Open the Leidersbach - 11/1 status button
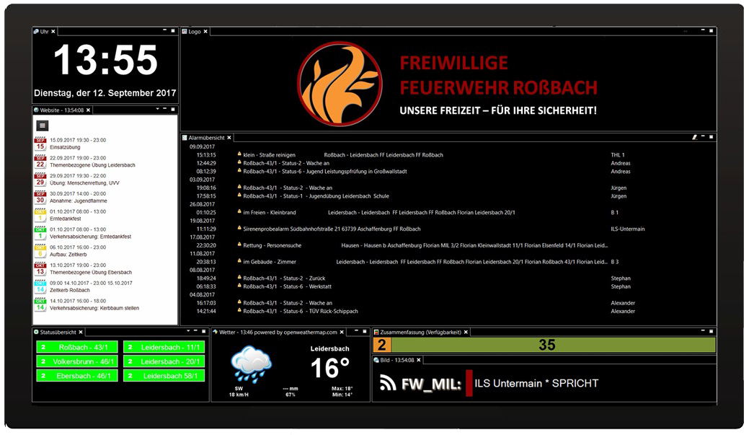The image size is (749, 435). point(164,347)
